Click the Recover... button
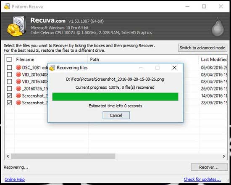The height and width of the screenshot is (185, 231). click(x=209, y=167)
